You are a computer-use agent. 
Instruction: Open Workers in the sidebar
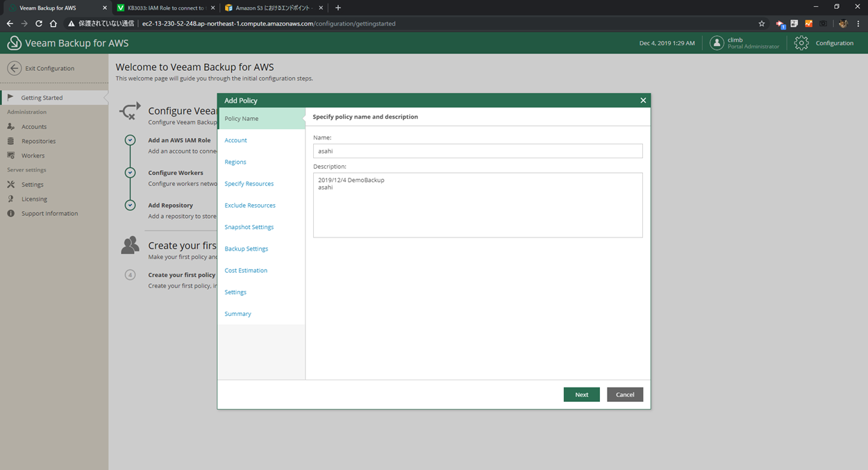33,156
